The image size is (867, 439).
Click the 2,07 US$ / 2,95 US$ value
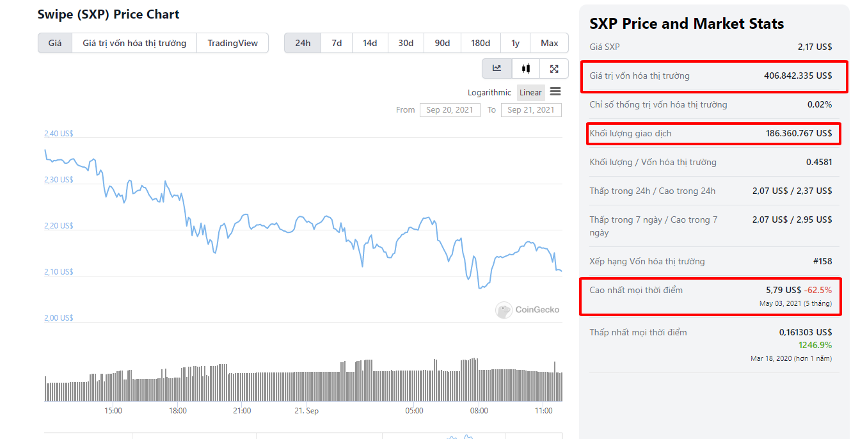[792, 219]
